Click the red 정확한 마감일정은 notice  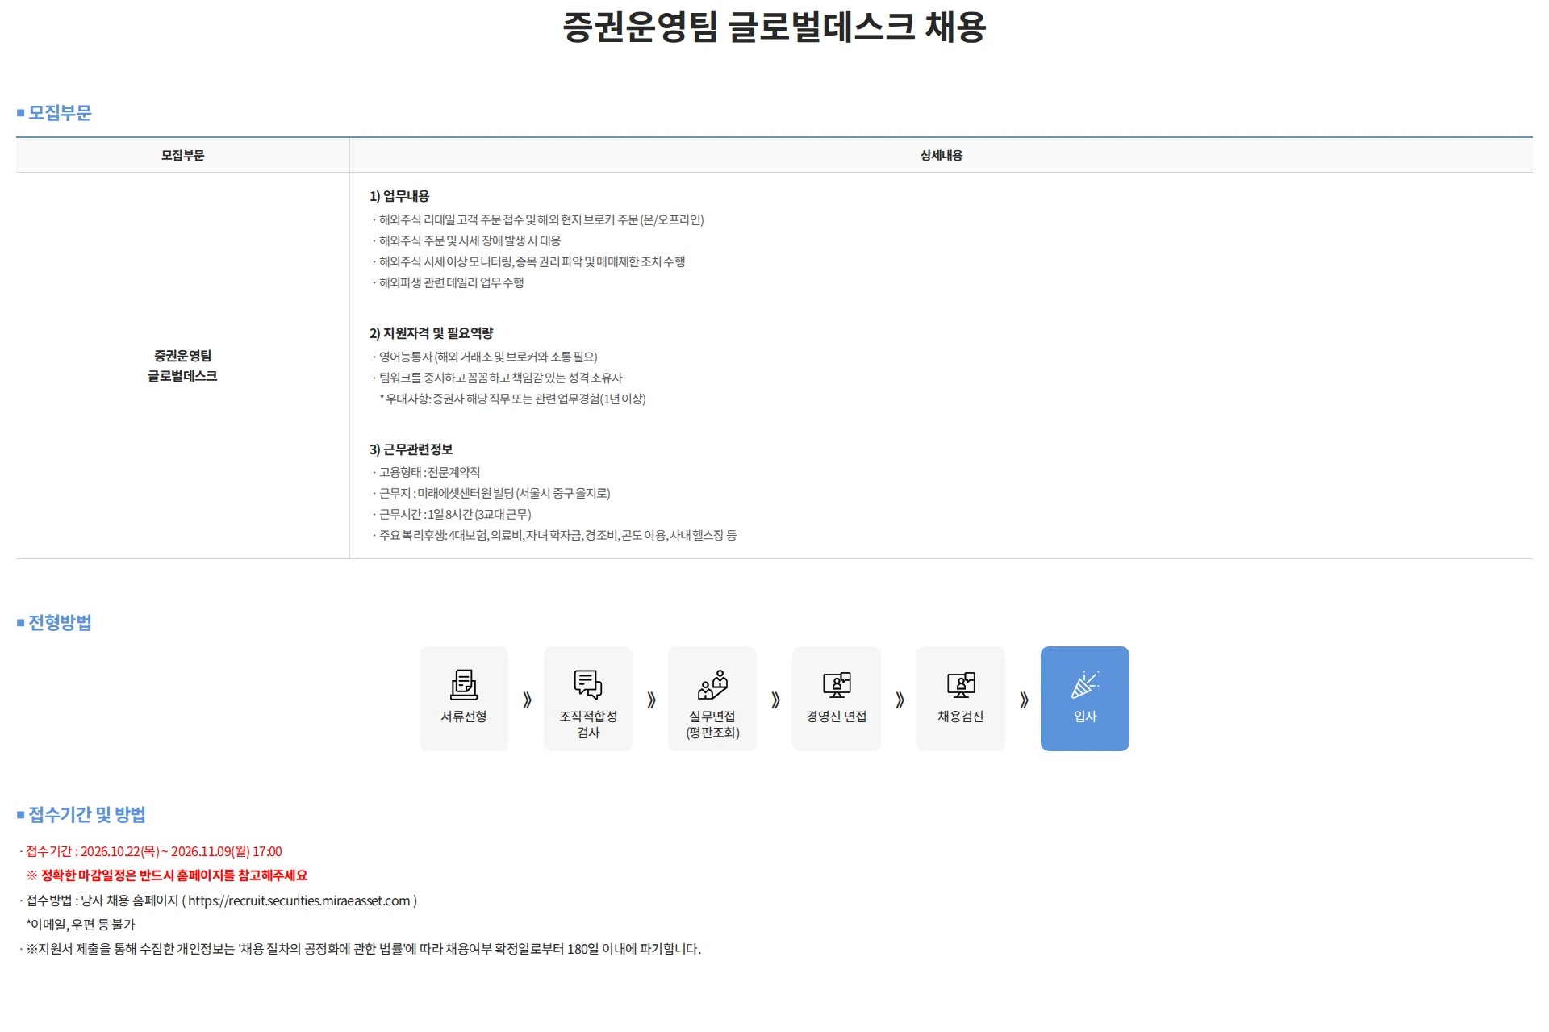[167, 875]
